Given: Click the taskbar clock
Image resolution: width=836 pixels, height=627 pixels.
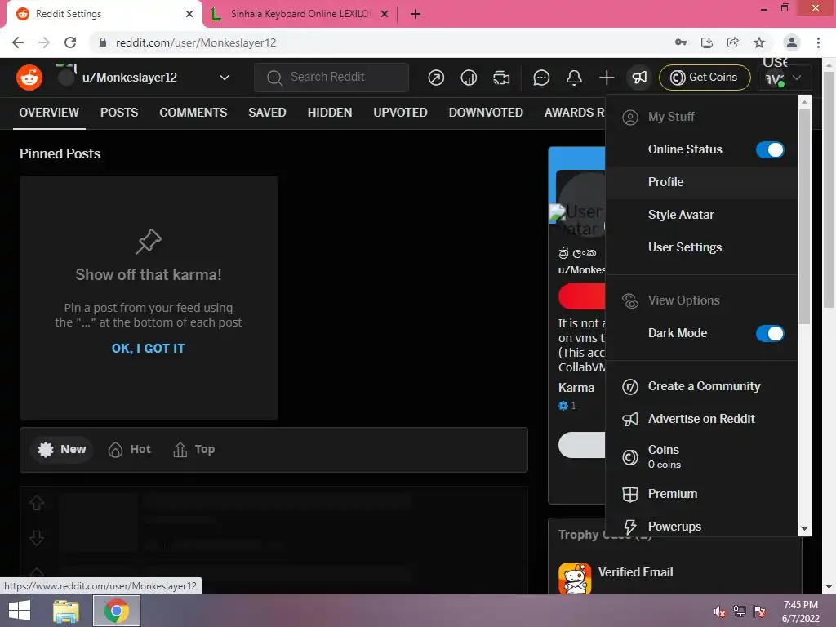Looking at the screenshot, I should pyautogui.click(x=800, y=611).
